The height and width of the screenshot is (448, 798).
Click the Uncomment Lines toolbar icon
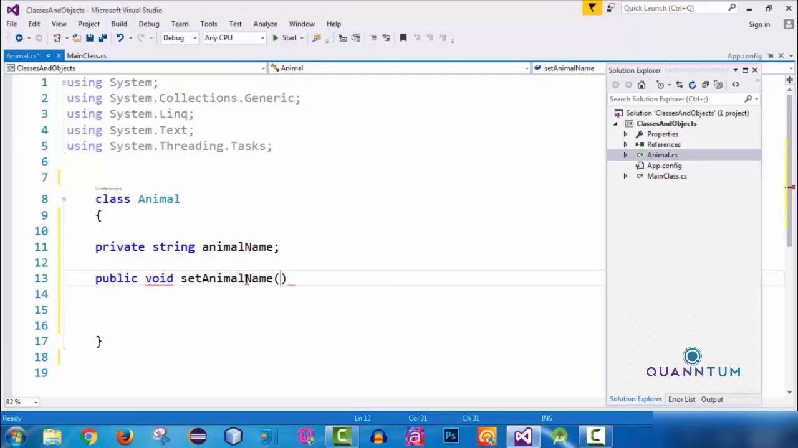point(386,38)
